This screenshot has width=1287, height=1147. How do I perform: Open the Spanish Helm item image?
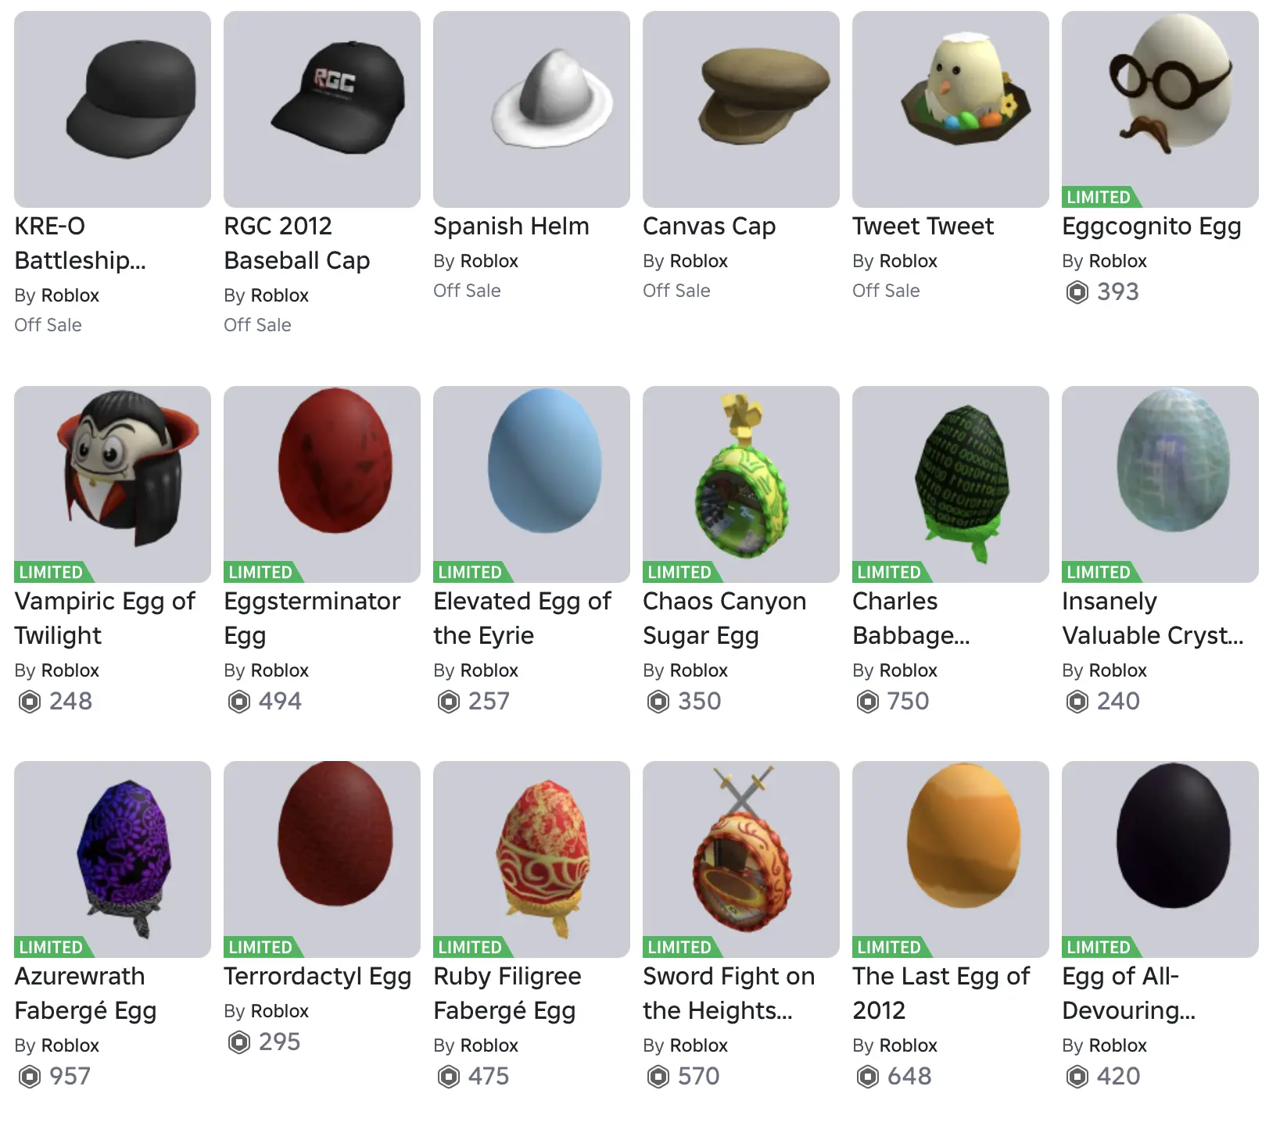click(532, 109)
